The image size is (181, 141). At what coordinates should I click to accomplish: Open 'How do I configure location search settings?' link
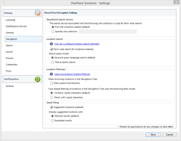(77, 44)
